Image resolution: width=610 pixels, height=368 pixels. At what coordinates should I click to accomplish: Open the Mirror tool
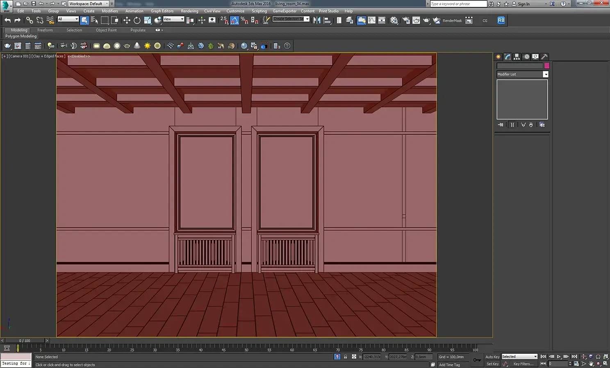click(x=317, y=20)
